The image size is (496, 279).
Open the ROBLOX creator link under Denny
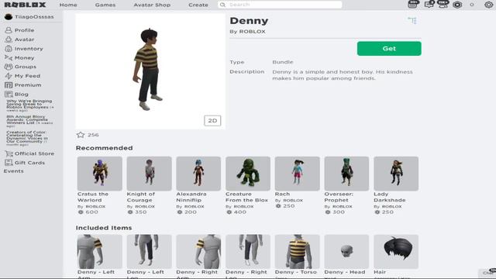(x=252, y=32)
